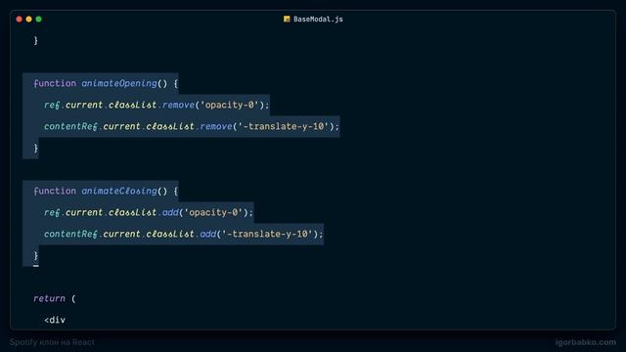Viewport: 626px width, 352px height.
Task: Click the add call on the 'opacity-0' line
Action: (170, 213)
